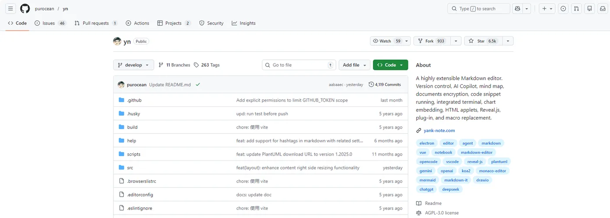View the 4,119 Commits history
Viewport: 610px width, 218px height.
pyautogui.click(x=385, y=85)
